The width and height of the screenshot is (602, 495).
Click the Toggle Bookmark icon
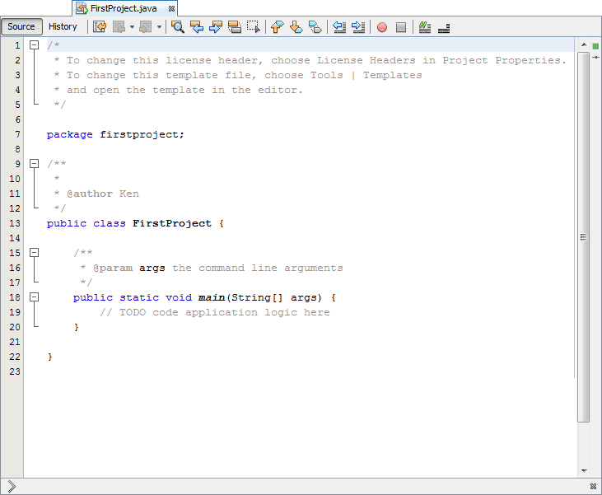[x=315, y=27]
